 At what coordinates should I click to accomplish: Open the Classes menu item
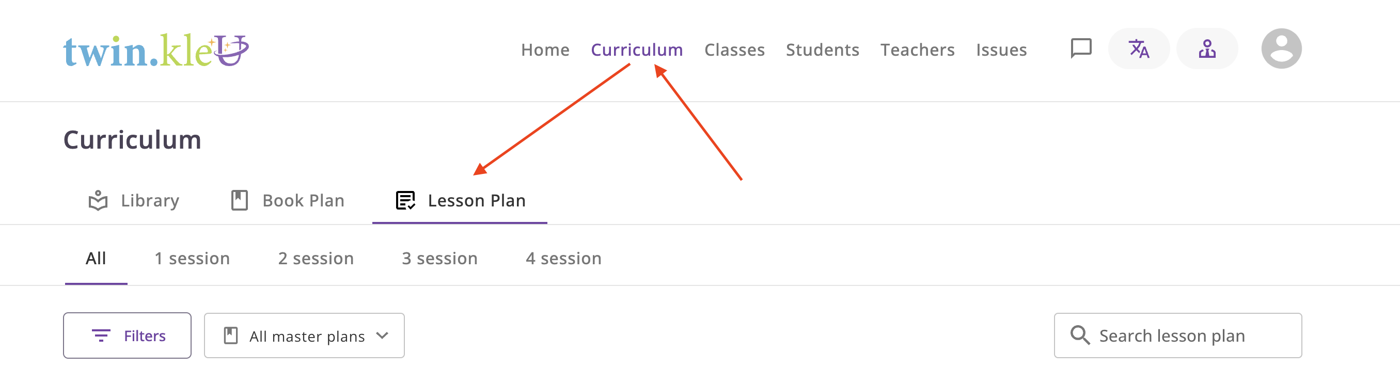(x=734, y=50)
